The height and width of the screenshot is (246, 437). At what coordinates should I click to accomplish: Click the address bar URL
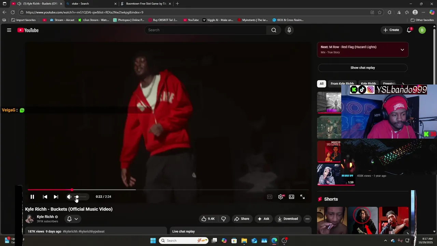pos(84,12)
